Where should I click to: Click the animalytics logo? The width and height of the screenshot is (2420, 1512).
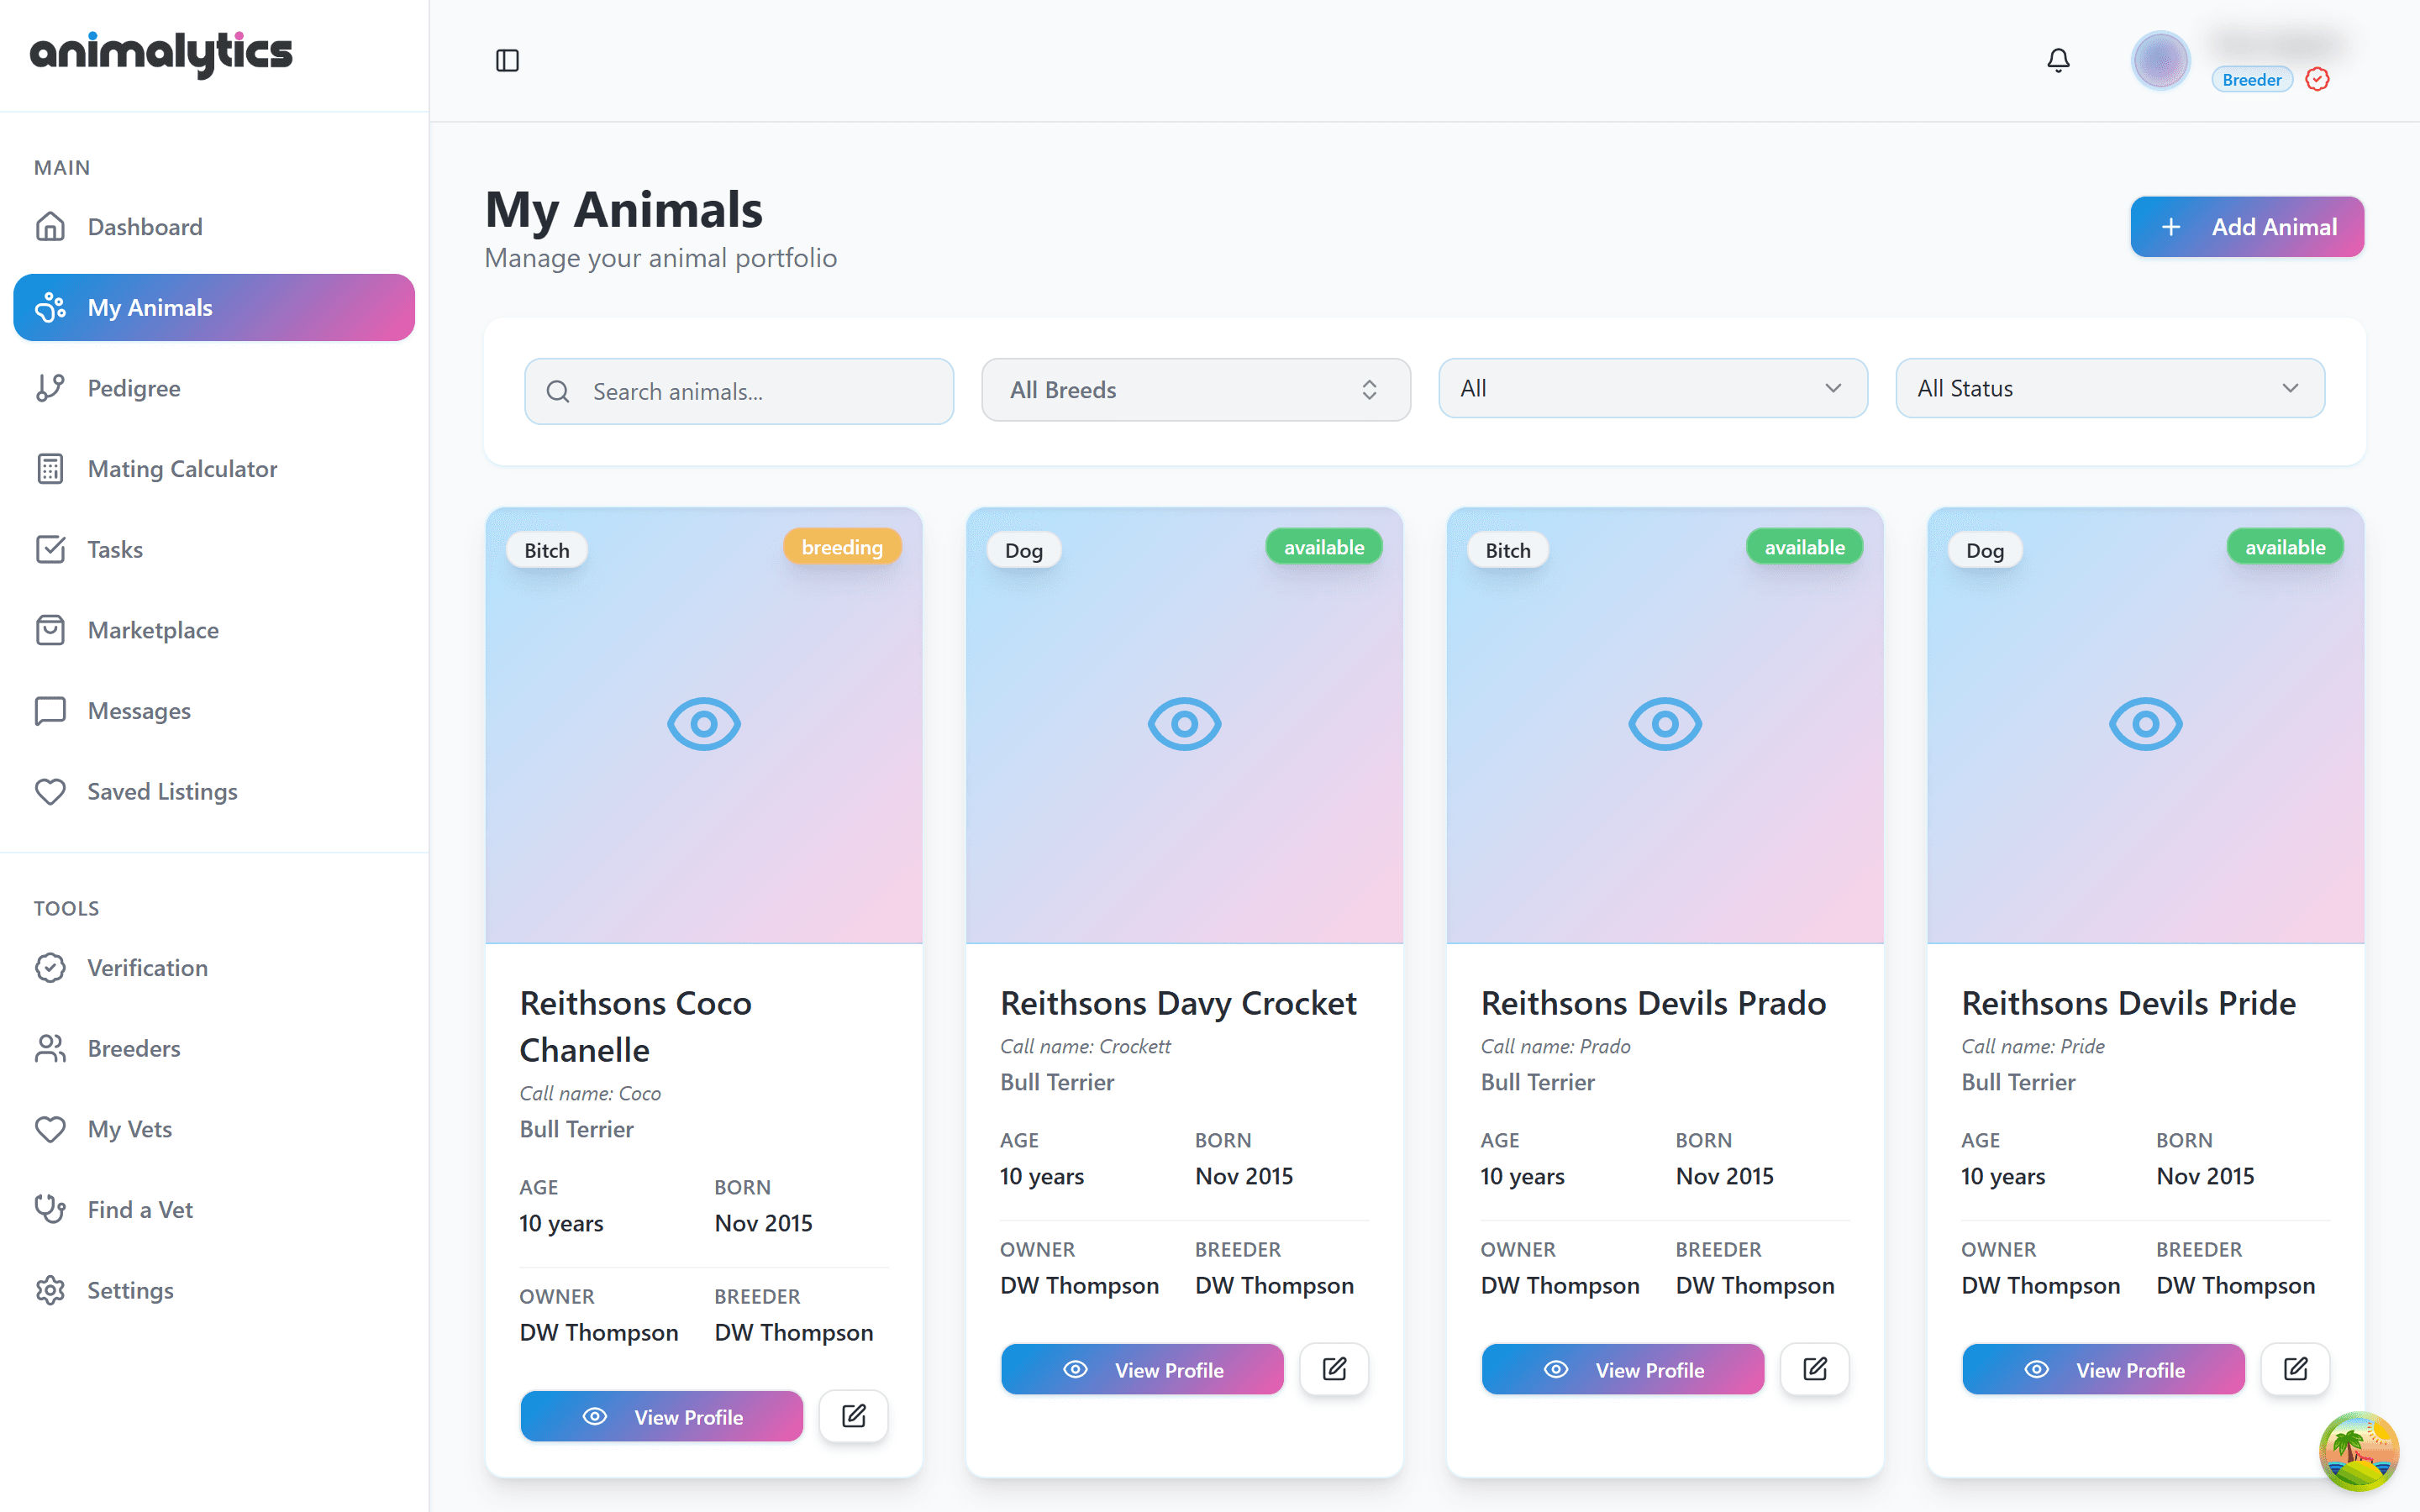pos(161,54)
